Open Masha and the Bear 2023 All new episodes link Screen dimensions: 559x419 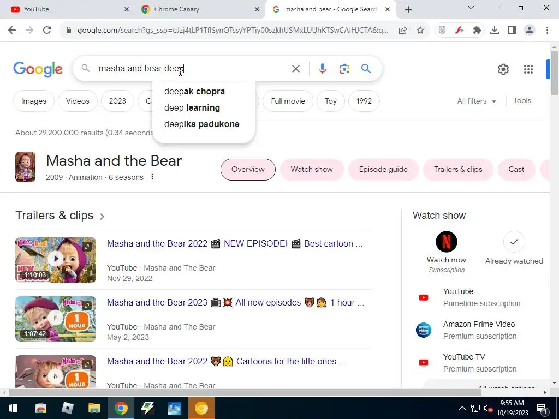[235, 302]
